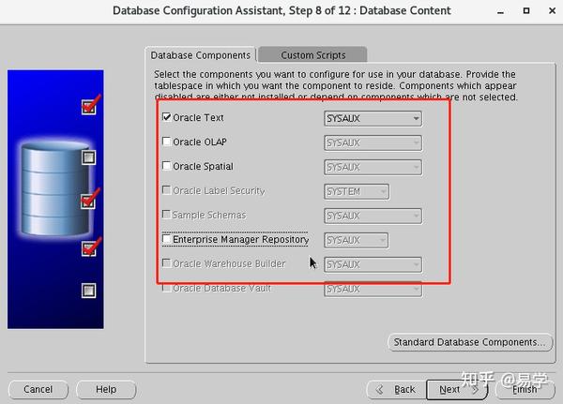Uncheck the Oracle Text checkbox
The height and width of the screenshot is (404, 563).
pos(167,117)
